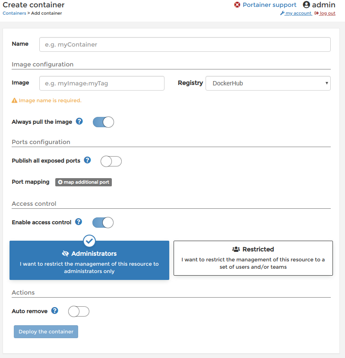
Task: Click the admin username text
Action: [x=323, y=5]
